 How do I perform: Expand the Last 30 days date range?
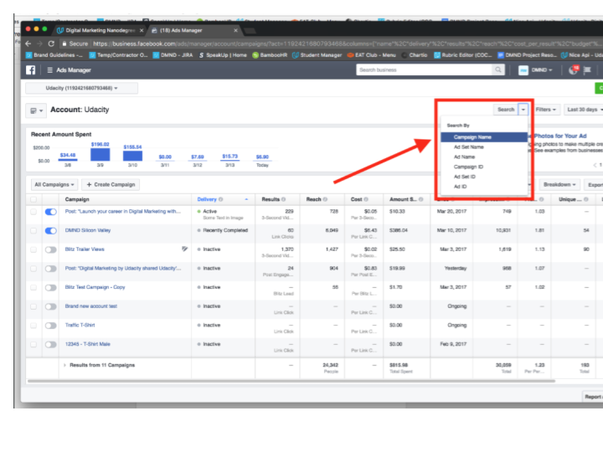pyautogui.click(x=583, y=110)
